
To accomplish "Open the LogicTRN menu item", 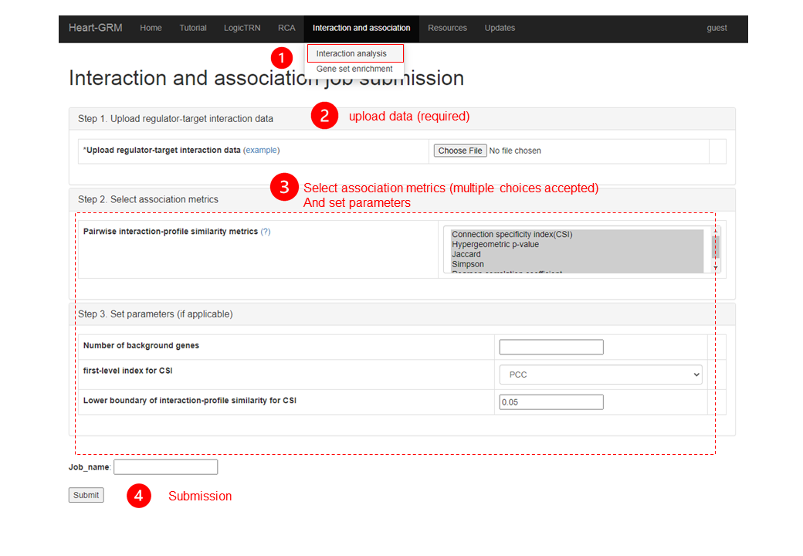I will (x=242, y=28).
